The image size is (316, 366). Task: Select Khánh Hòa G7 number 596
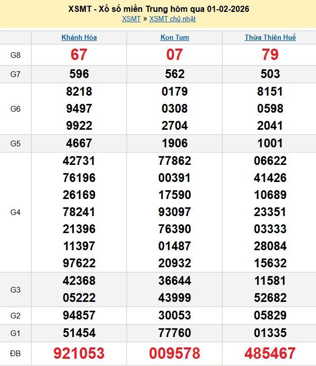tap(79, 74)
